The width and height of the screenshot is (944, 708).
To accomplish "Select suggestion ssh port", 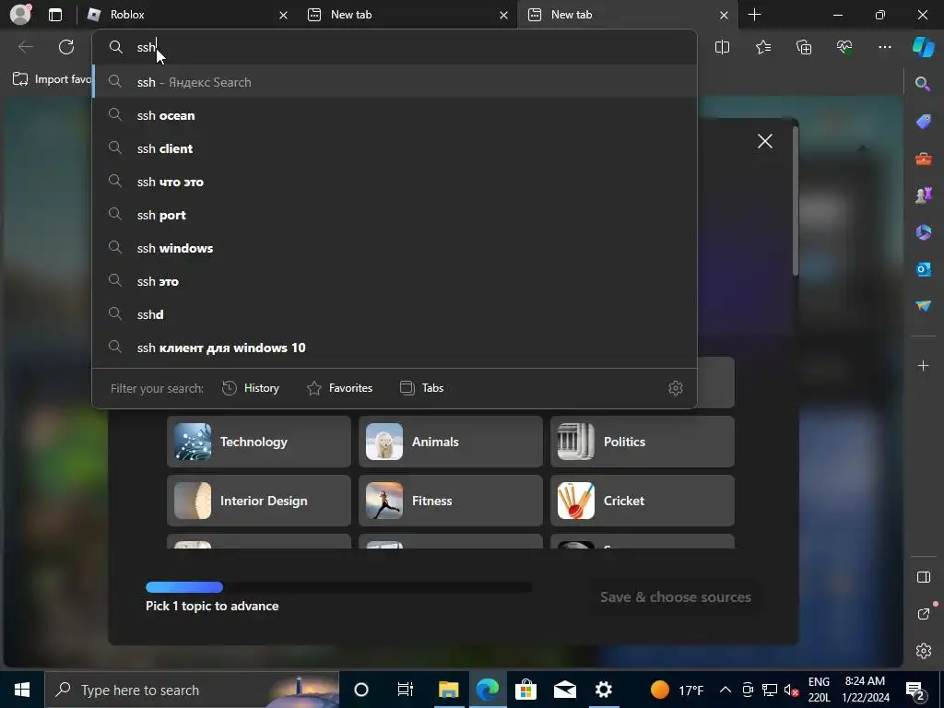I will point(395,214).
